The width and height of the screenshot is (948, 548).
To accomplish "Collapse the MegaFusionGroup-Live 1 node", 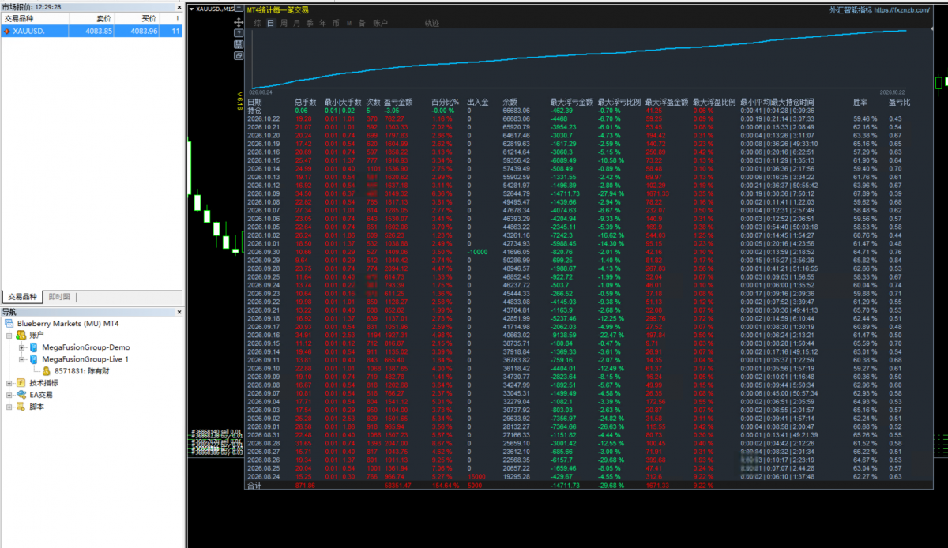I will click(22, 359).
